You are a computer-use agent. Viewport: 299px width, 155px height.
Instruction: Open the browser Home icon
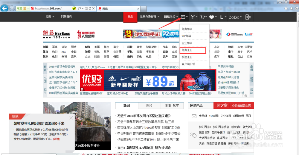(286, 8)
